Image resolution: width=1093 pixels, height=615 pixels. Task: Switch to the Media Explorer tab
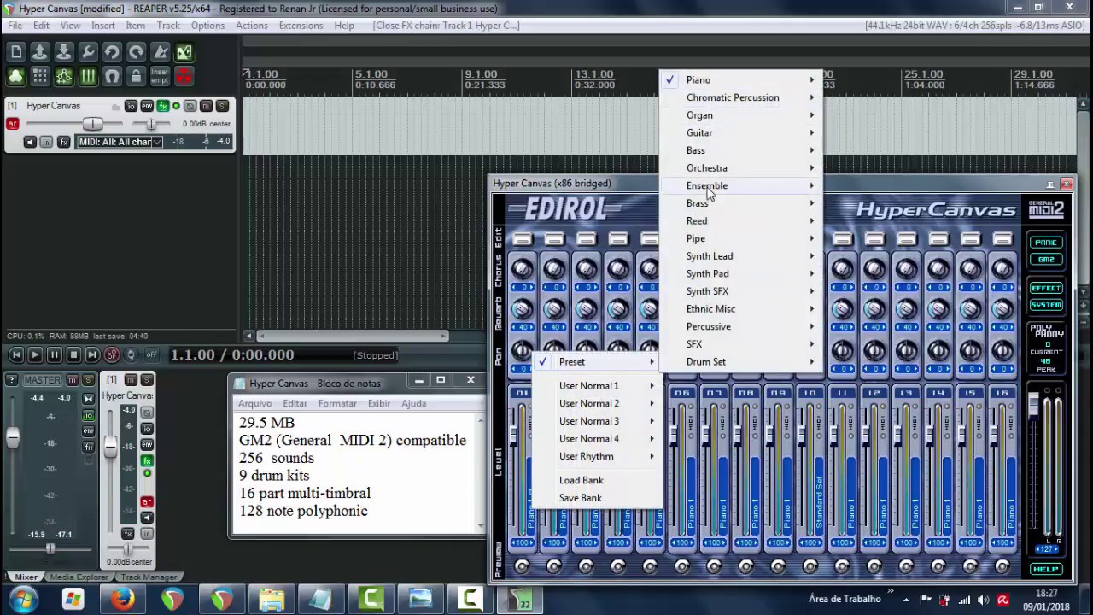pos(79,577)
